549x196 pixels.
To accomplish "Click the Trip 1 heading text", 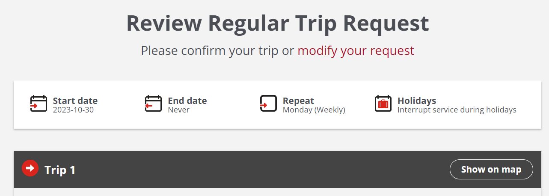I will point(60,170).
